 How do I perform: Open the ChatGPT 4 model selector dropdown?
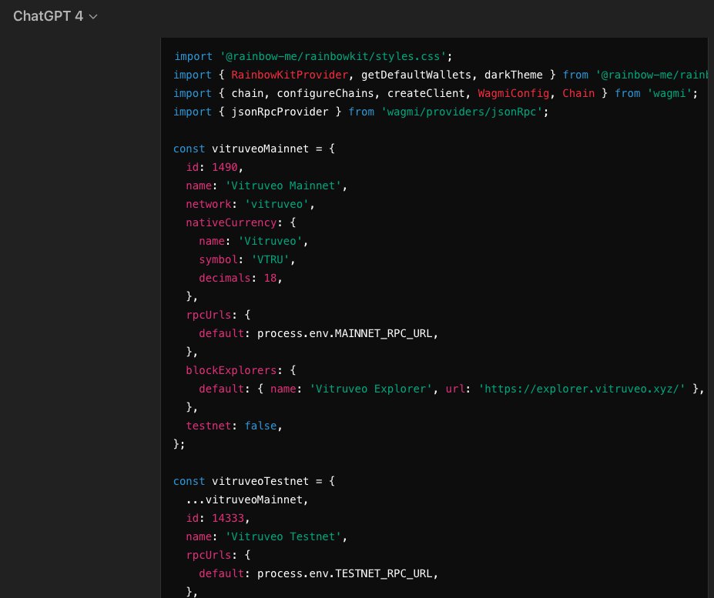pos(55,16)
